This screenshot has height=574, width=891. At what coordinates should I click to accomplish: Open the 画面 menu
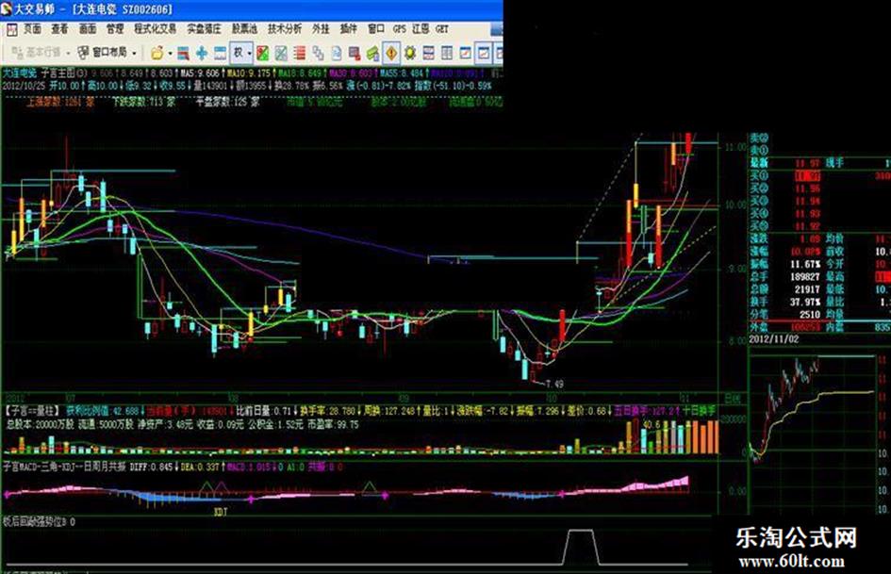coord(87,29)
